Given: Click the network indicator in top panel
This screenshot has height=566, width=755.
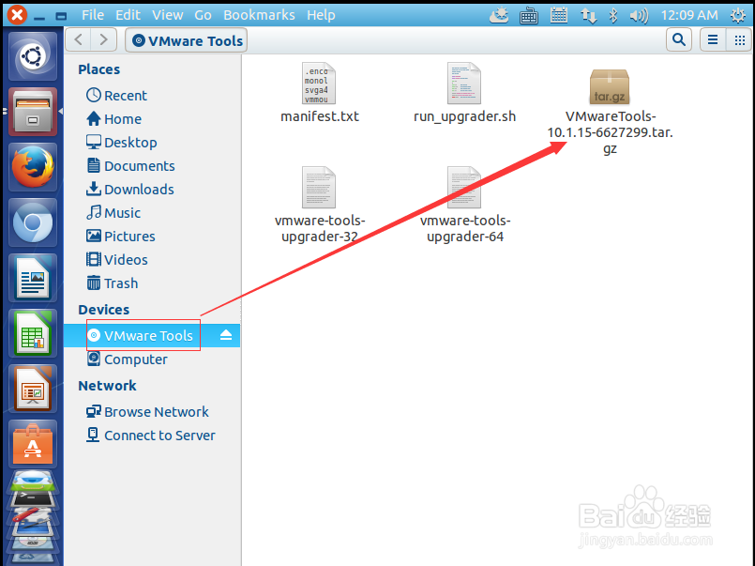Looking at the screenshot, I should [x=588, y=16].
